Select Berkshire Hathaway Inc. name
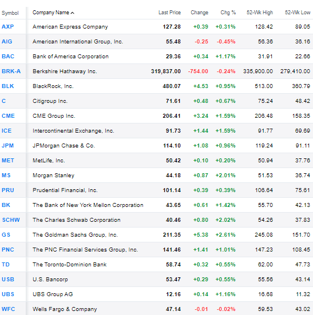This screenshot has height=315, width=313. (x=65, y=71)
